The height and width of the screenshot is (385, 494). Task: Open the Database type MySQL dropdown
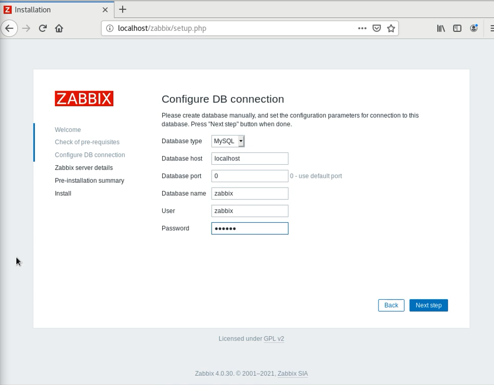pyautogui.click(x=228, y=141)
